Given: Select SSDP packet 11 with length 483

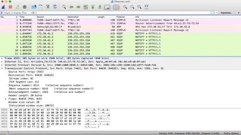Looking at the screenshot, I should point(120,54).
